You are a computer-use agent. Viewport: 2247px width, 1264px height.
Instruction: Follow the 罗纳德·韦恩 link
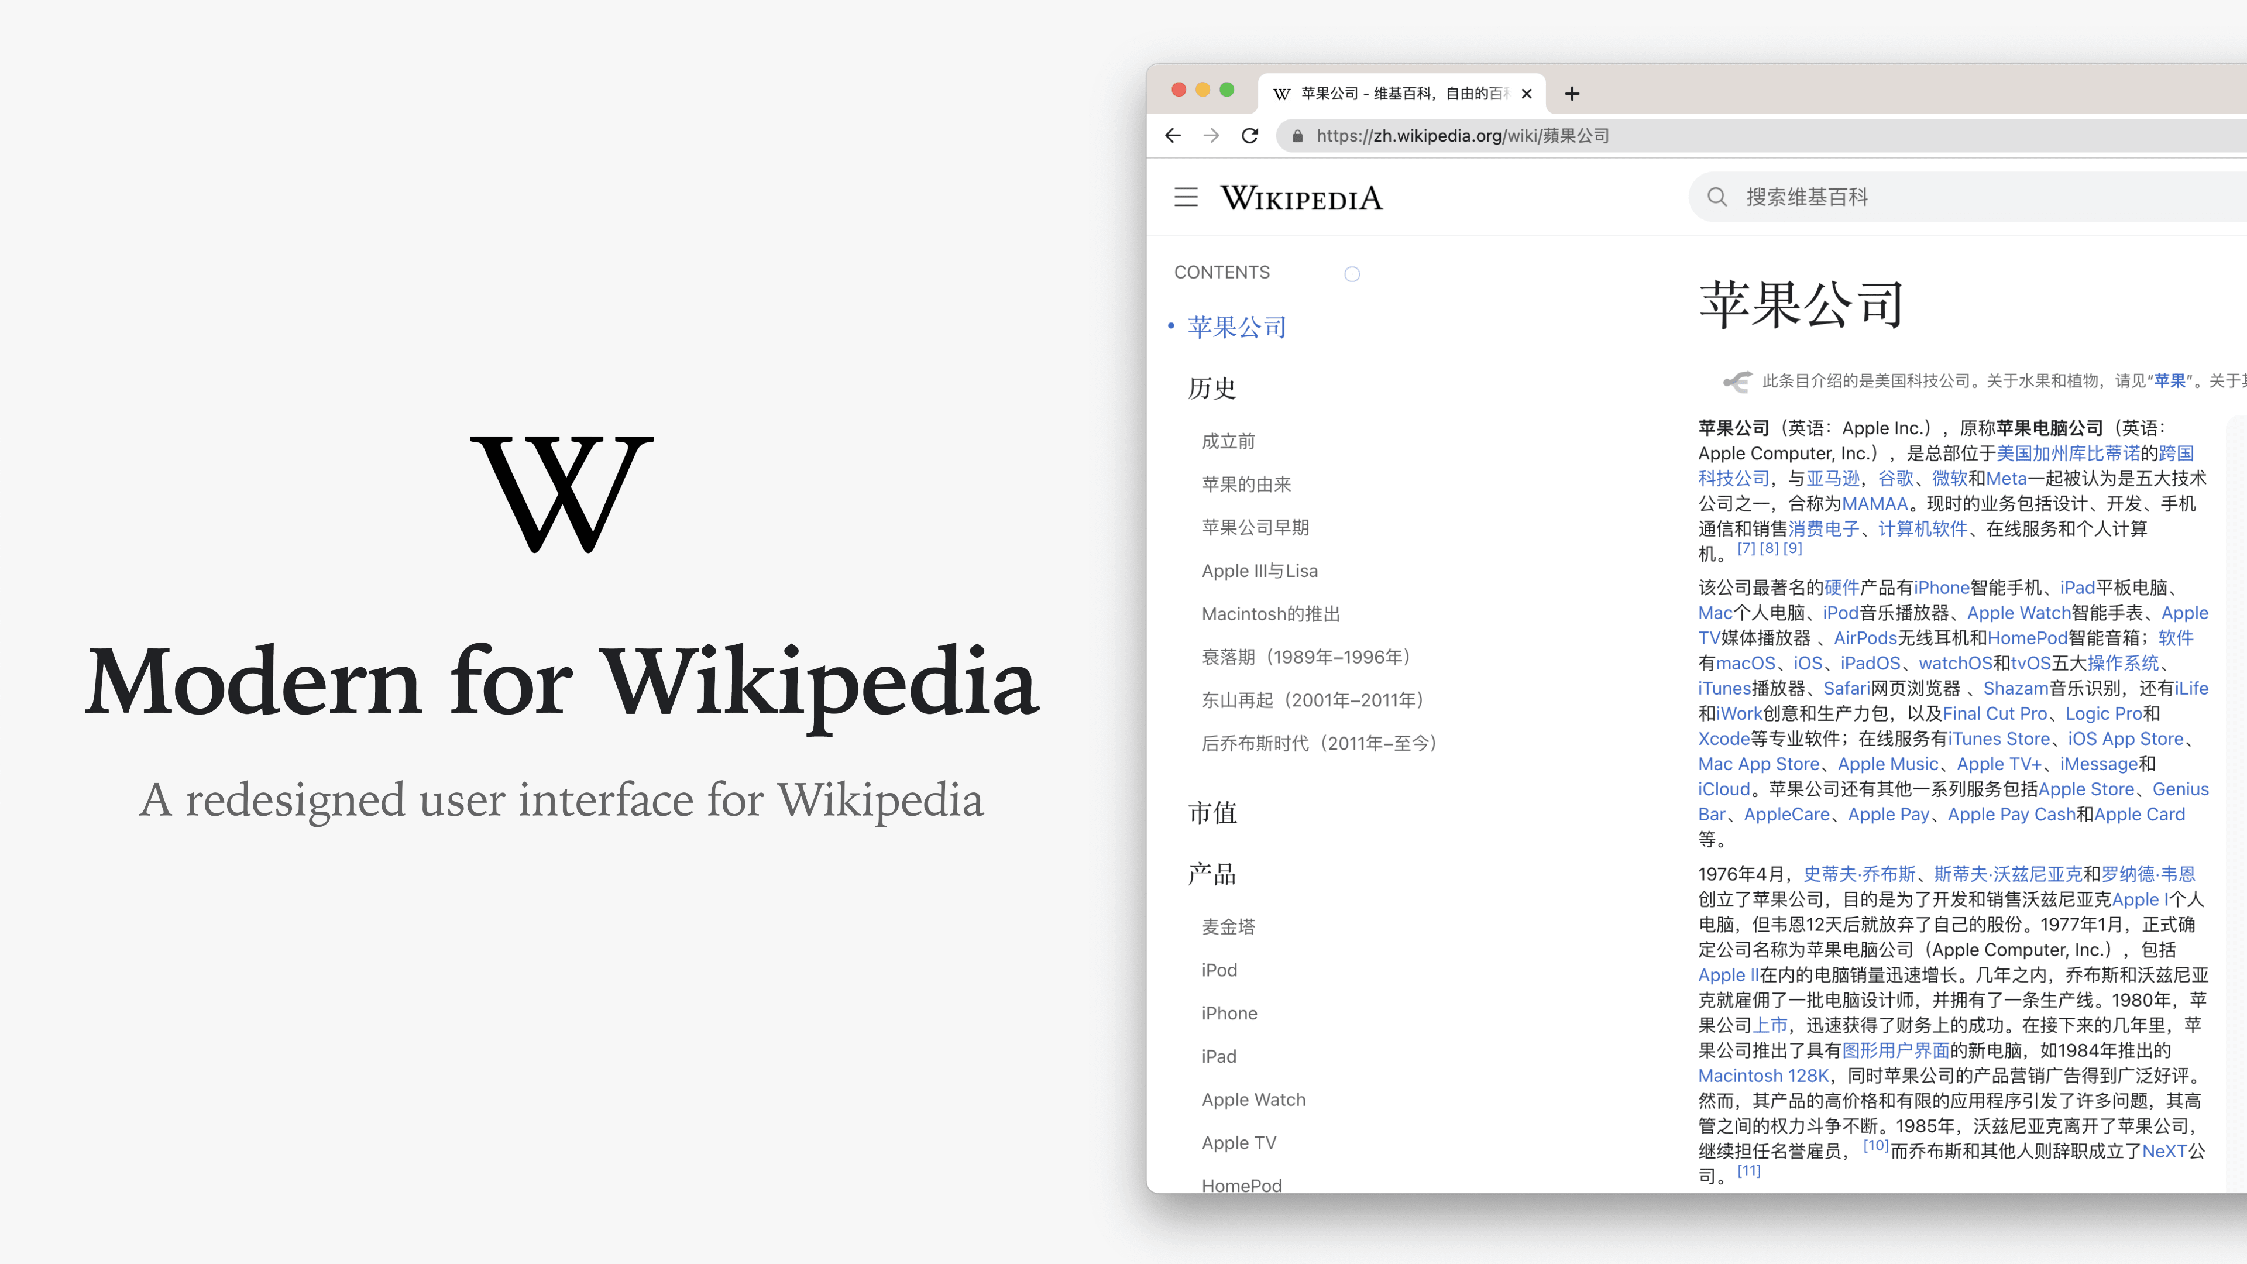point(2148,875)
